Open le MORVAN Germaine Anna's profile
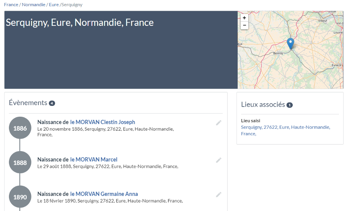The height and width of the screenshot is (211, 349). tap(104, 194)
